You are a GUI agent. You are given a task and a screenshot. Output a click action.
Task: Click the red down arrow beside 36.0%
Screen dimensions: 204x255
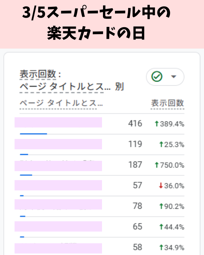161,186
